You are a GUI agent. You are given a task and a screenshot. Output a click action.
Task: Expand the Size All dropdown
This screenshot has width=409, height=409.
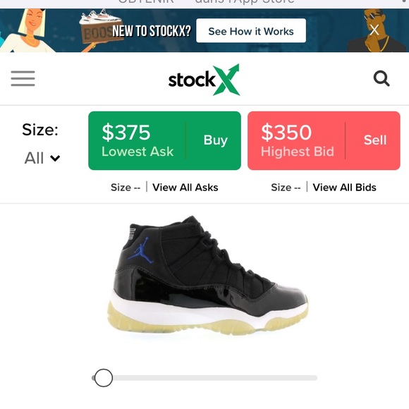(x=42, y=158)
